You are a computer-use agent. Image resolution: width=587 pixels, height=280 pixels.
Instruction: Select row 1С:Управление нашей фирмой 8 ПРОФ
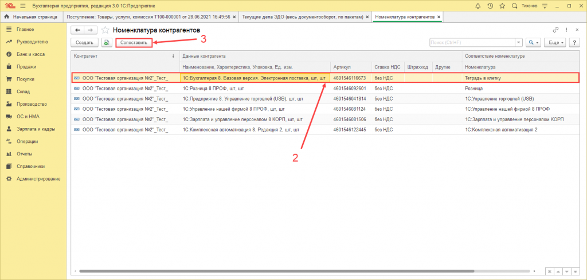326,109
